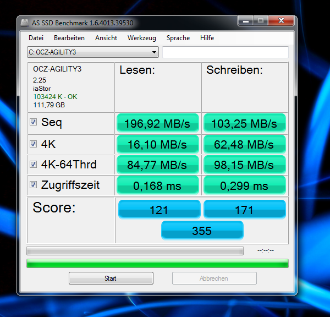Open the Ansicht menu
330x317 pixels.
click(x=106, y=38)
